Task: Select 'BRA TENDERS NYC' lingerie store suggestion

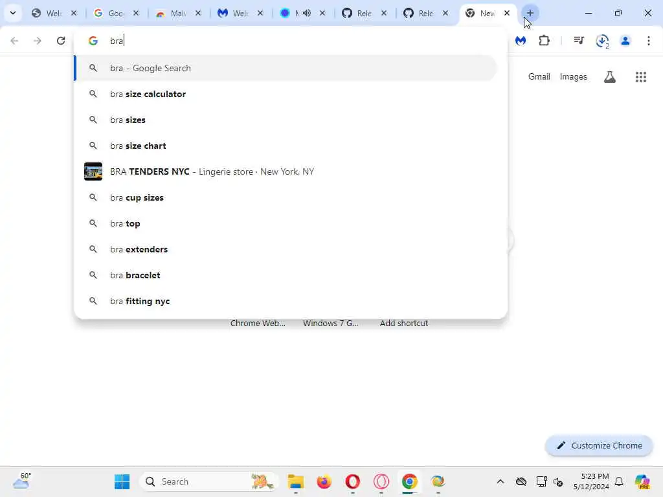Action: pyautogui.click(x=286, y=171)
